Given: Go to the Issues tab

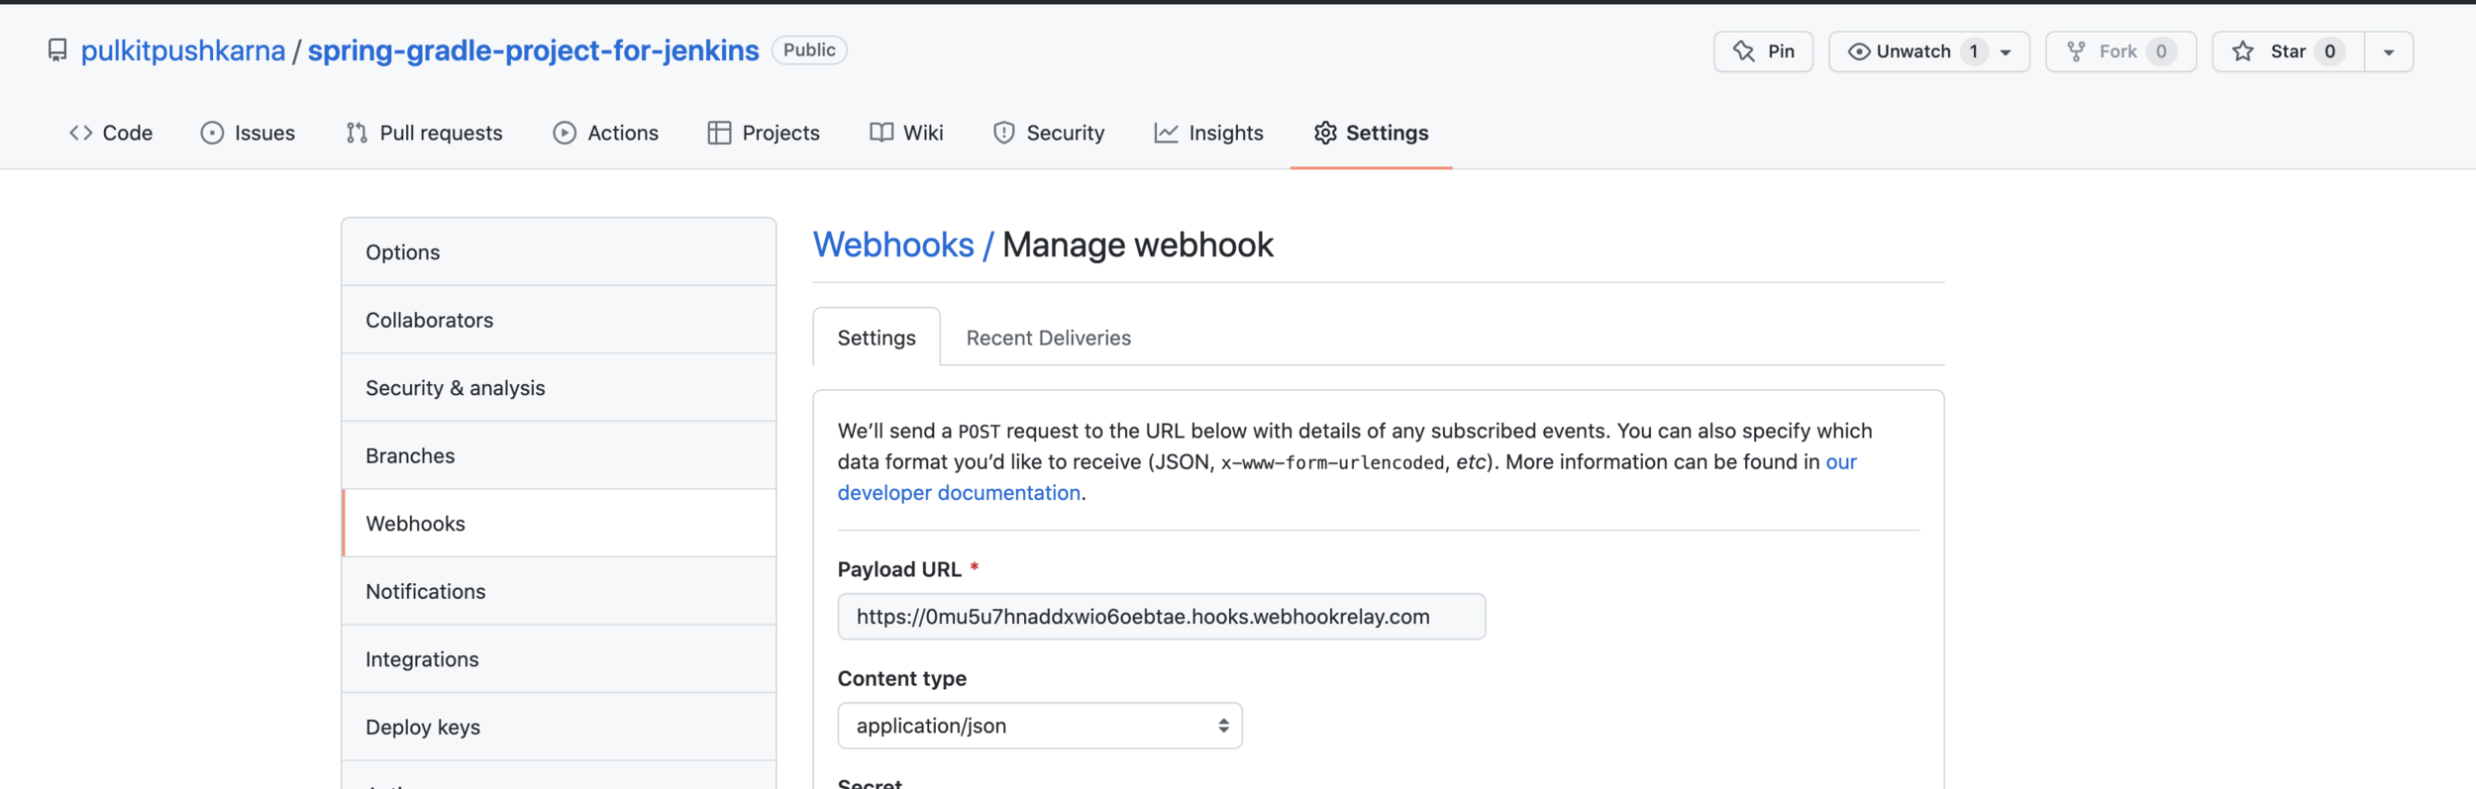Looking at the screenshot, I should (x=248, y=133).
